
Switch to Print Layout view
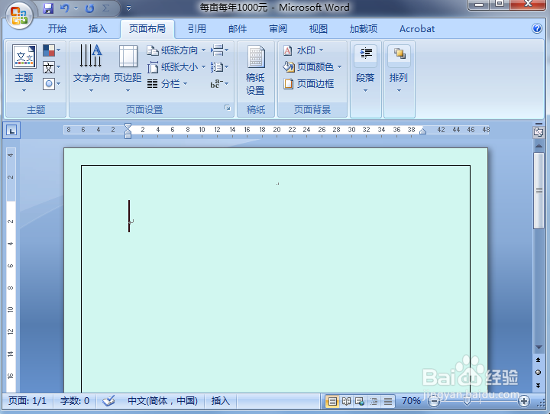[x=332, y=401]
